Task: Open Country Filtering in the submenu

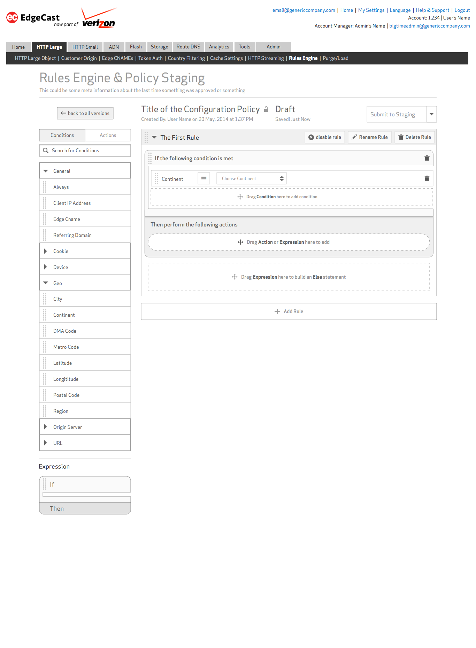Action: pos(186,58)
